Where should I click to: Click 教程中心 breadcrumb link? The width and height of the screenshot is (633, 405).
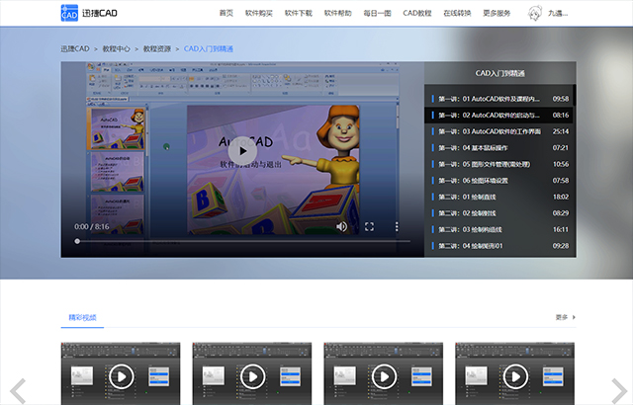click(117, 48)
